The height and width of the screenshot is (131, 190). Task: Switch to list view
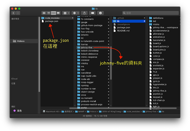[x=49, y=13]
